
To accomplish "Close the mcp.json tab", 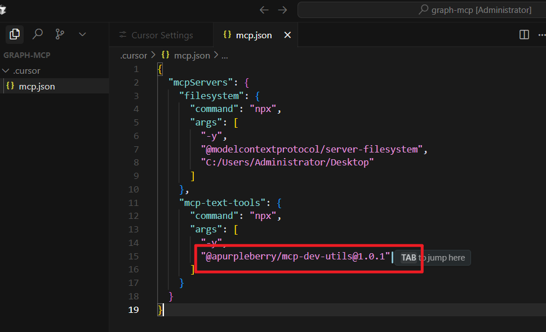I will pyautogui.click(x=287, y=35).
